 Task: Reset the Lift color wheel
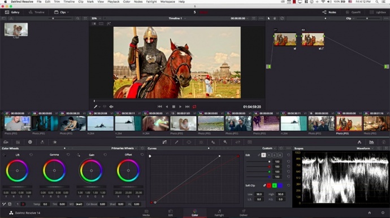pyautogui.click(x=31, y=155)
